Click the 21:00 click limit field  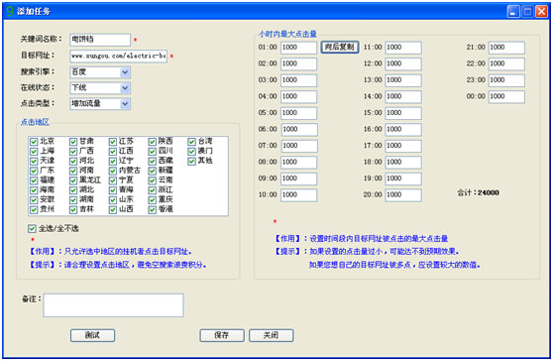(506, 48)
